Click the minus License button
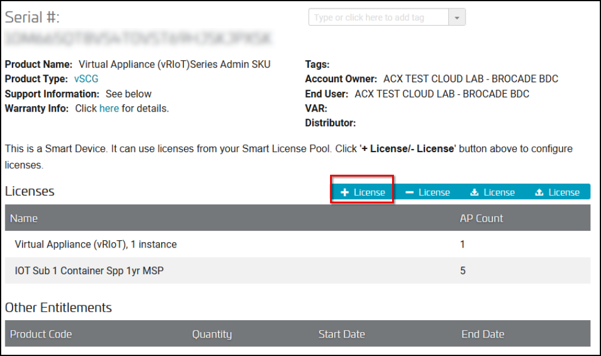Screen dimensions: 601x356 coord(427,192)
